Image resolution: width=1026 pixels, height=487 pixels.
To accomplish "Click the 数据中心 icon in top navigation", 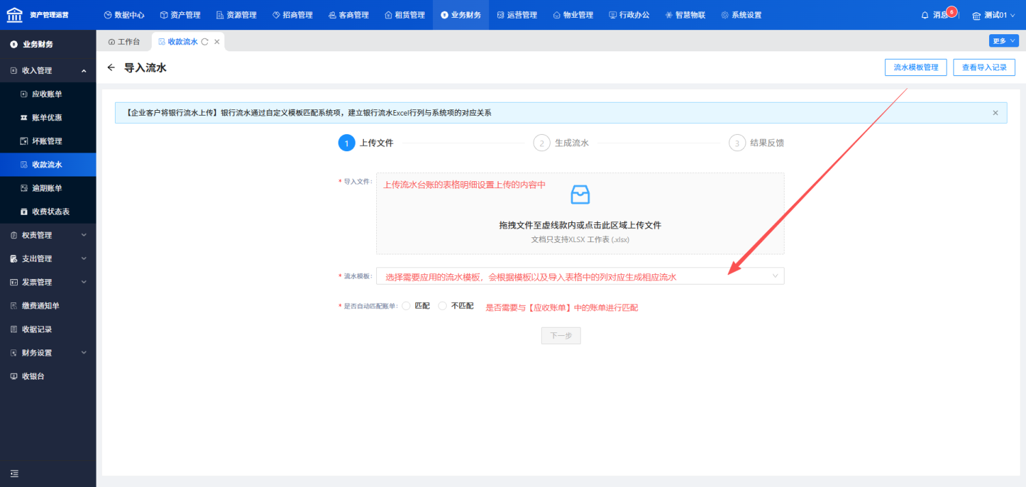I will [107, 15].
